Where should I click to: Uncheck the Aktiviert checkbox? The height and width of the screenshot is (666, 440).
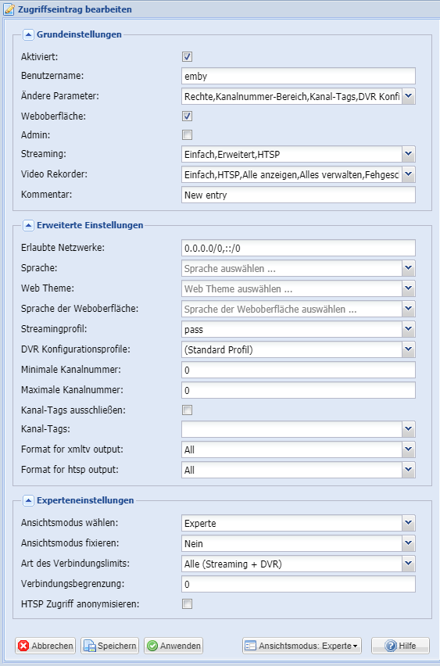pyautogui.click(x=187, y=56)
